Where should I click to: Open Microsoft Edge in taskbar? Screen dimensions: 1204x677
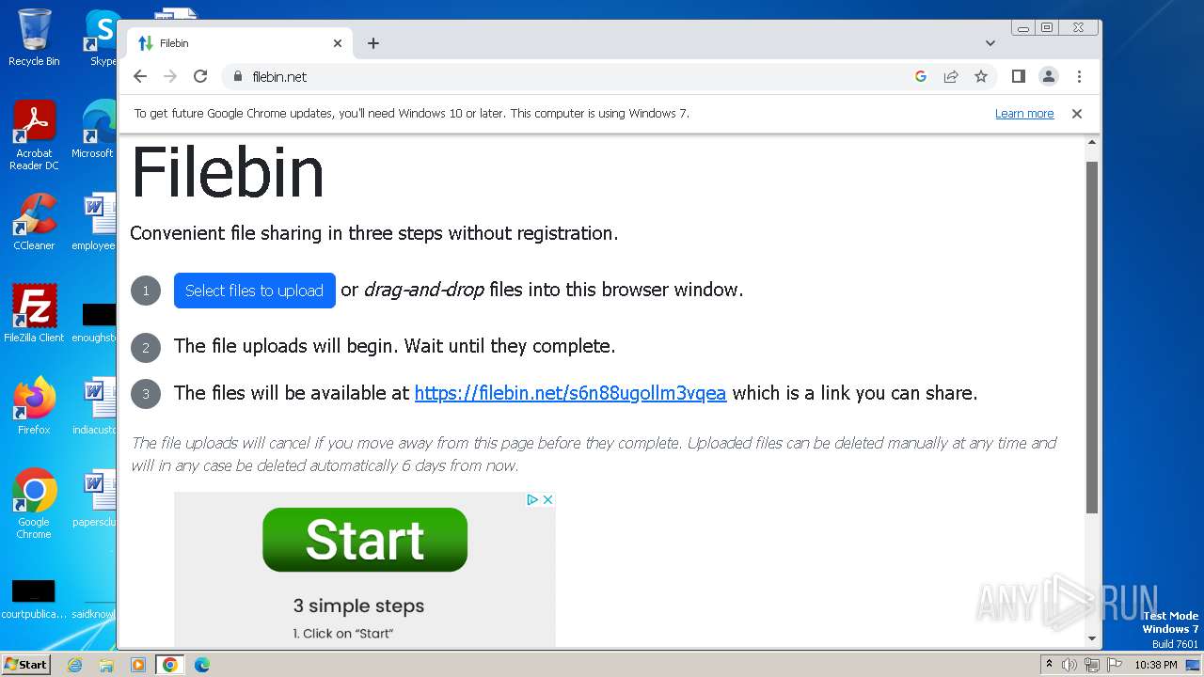201,665
